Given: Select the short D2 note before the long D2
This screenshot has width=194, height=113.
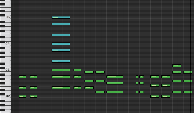Looking at the screenshot, I should click(x=100, y=92).
